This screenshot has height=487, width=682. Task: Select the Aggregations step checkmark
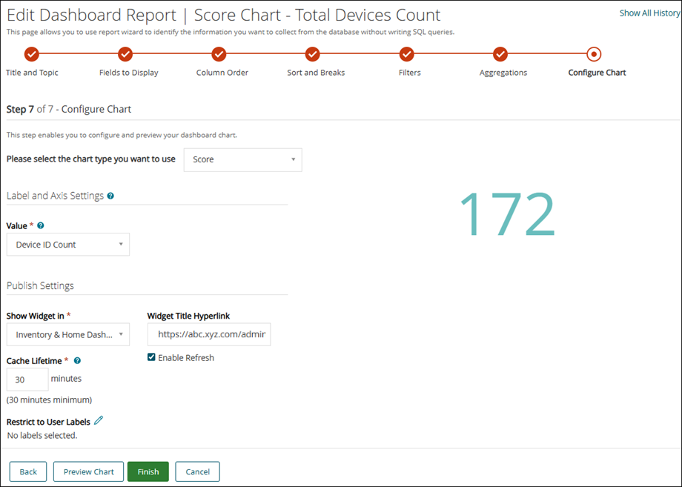click(500, 54)
